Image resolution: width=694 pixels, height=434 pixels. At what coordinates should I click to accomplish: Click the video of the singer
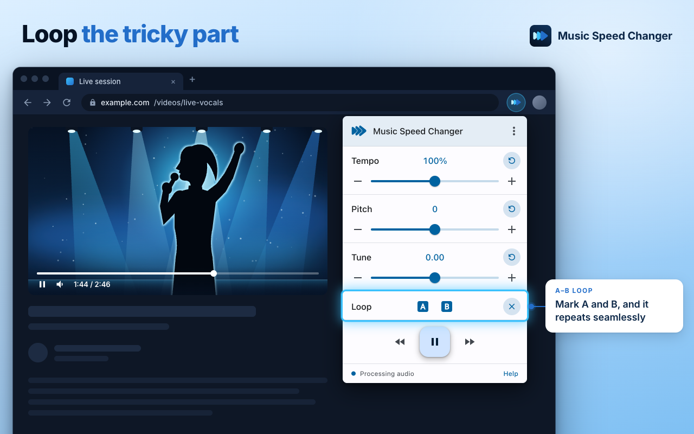click(178, 210)
